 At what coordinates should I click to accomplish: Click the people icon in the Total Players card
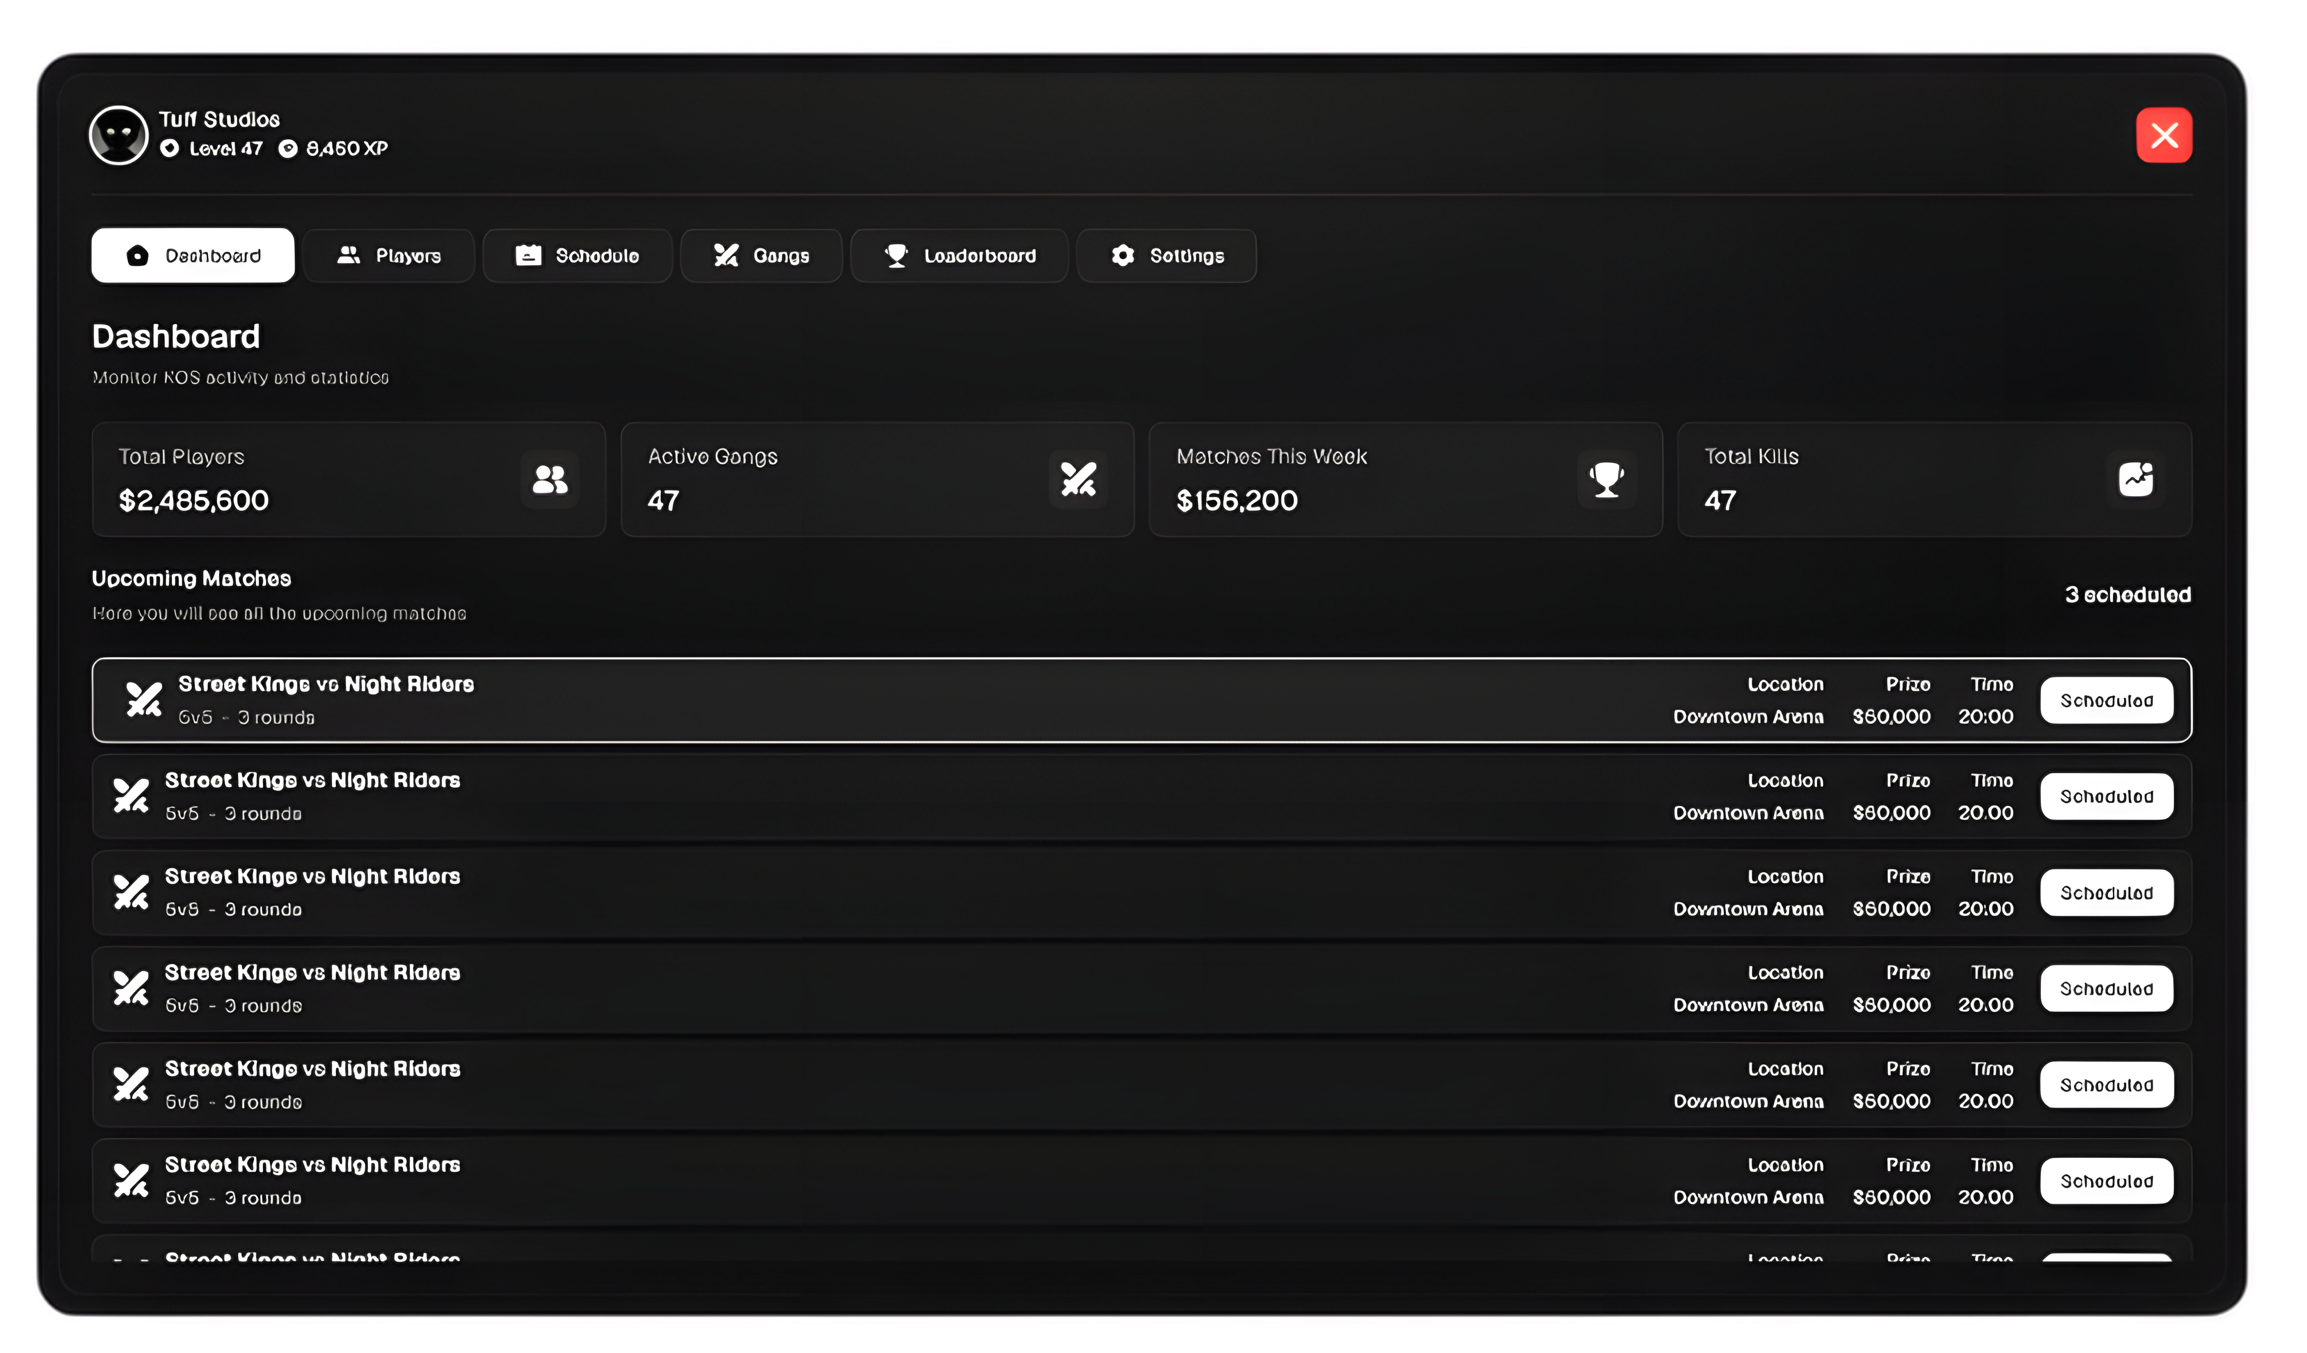tap(550, 480)
